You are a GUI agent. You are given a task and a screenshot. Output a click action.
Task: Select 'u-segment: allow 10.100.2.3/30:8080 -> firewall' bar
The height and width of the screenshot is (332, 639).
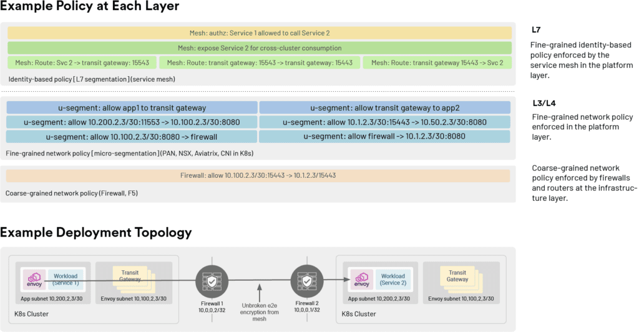click(x=132, y=137)
